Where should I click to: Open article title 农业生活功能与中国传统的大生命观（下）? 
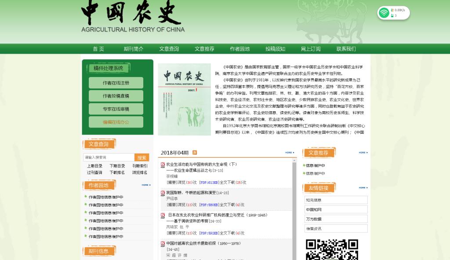[x=201, y=165]
